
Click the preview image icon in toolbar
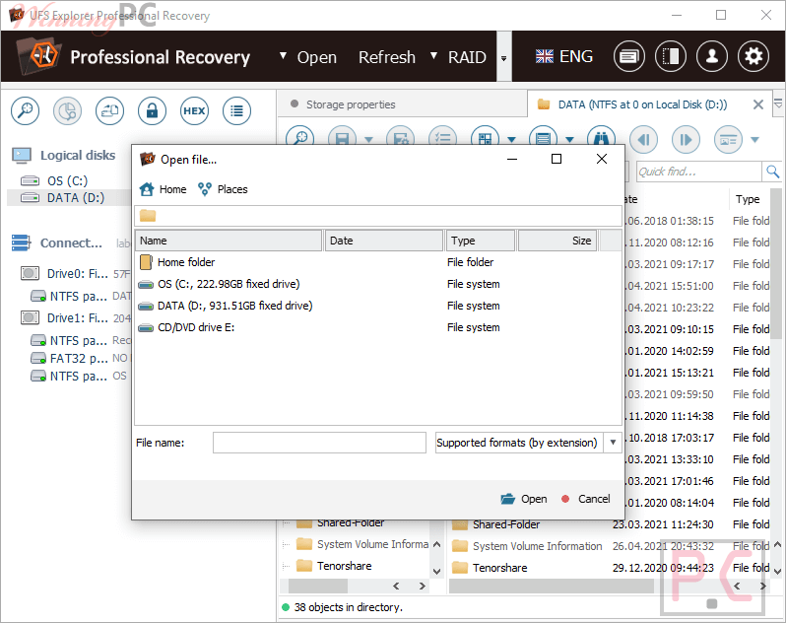click(728, 139)
